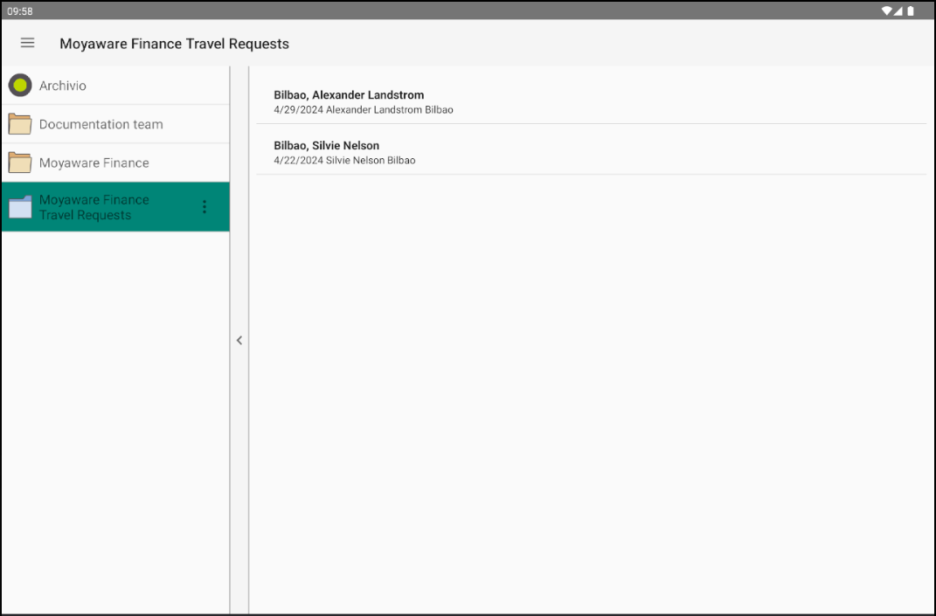Click the Documentation team folder icon
Screen dimensions: 936x616
[19, 123]
